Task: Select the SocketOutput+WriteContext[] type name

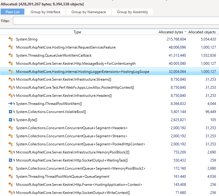Action: 73,192
